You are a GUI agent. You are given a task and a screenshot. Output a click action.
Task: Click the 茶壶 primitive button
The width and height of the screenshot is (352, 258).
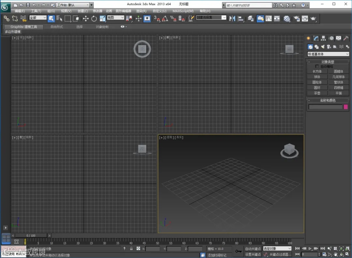pos(317,93)
